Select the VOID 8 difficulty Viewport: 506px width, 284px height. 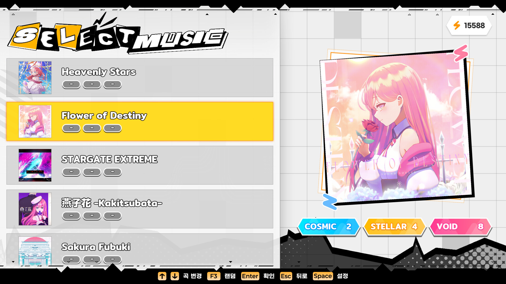click(x=460, y=226)
